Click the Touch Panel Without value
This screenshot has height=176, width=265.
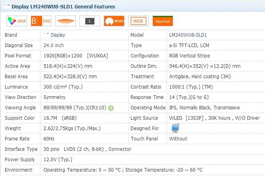[x=178, y=139]
